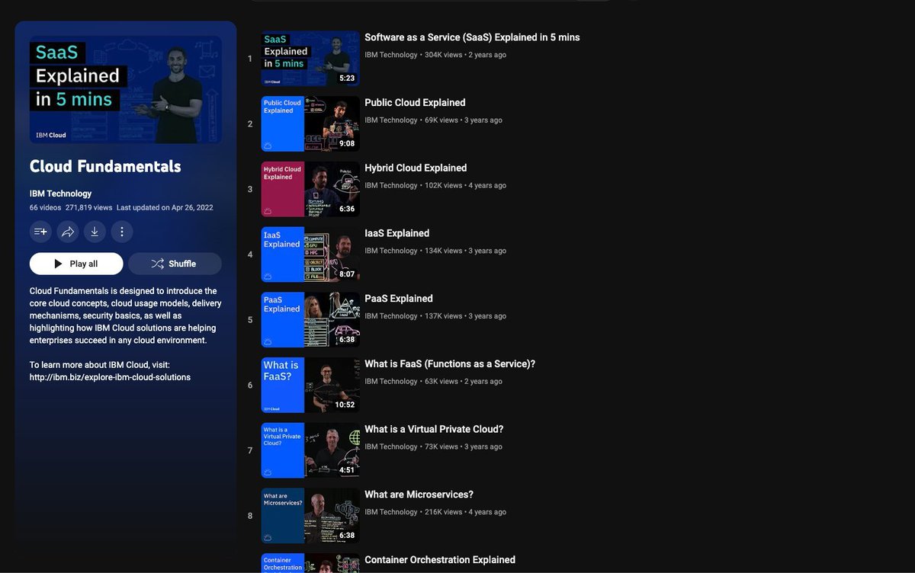Viewport: 915px width, 573px height.
Task: Open 'What is a Virtual Private Cloud?' title
Action: pyautogui.click(x=434, y=430)
